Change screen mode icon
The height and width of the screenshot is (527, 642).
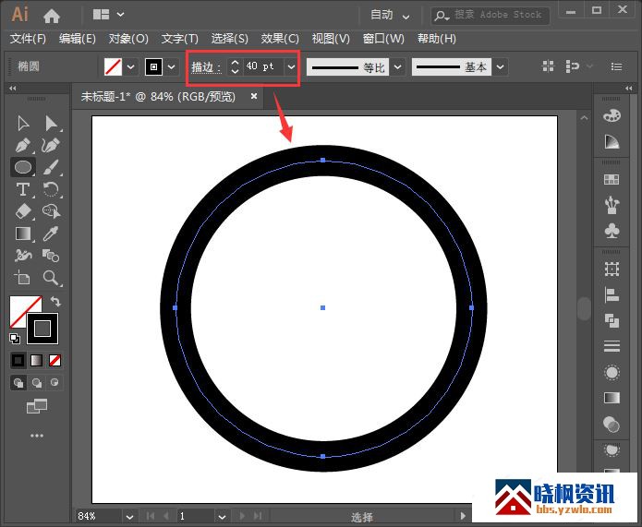coord(37,406)
